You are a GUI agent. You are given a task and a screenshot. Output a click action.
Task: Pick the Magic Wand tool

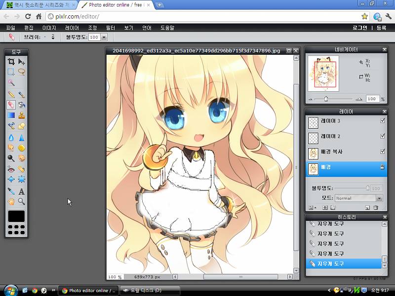11,83
